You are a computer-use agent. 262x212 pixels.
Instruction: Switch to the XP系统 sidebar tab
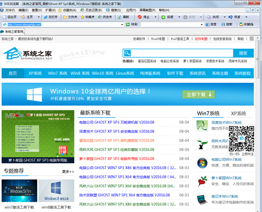(x=239, y=114)
